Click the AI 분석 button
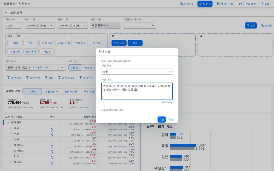 point(205,4)
